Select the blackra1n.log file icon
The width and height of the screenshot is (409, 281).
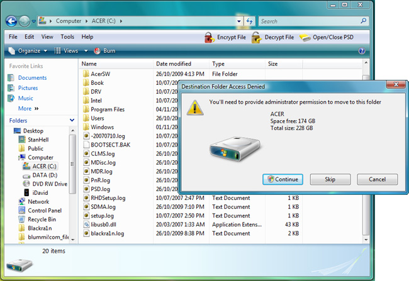point(86,233)
